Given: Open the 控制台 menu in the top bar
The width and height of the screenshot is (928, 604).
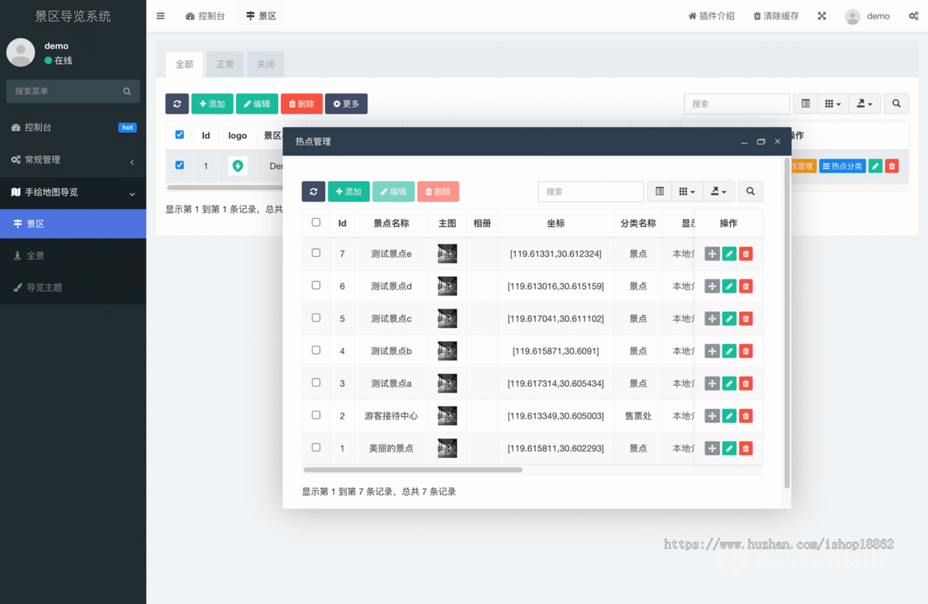Looking at the screenshot, I should point(206,15).
